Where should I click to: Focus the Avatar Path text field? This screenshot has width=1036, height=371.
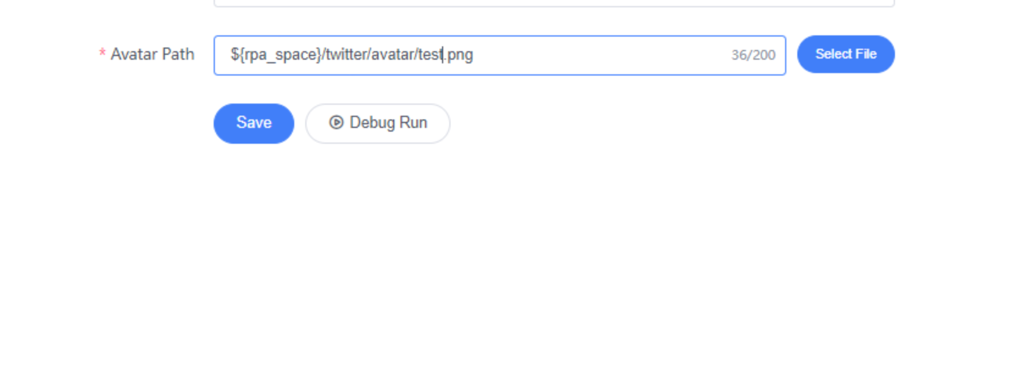click(499, 55)
